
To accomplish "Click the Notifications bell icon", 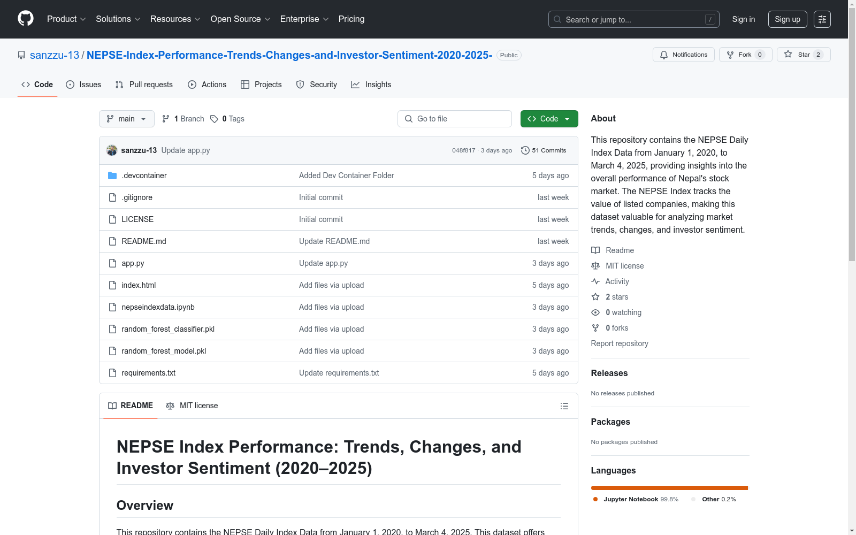I will pos(664,55).
